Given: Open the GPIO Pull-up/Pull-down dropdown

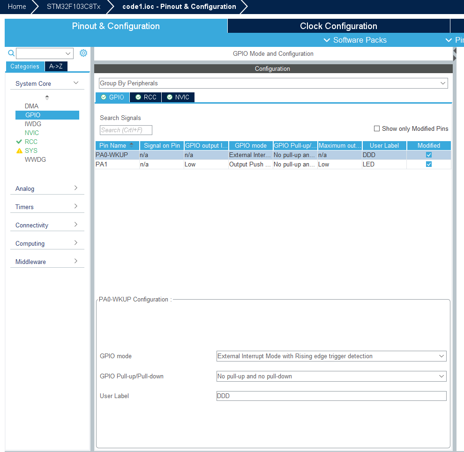Looking at the screenshot, I should (x=331, y=376).
